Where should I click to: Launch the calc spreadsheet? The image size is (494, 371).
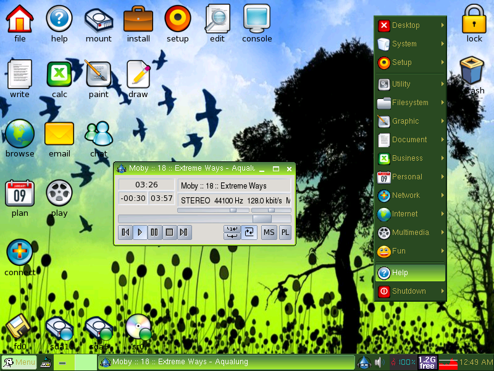point(59,74)
